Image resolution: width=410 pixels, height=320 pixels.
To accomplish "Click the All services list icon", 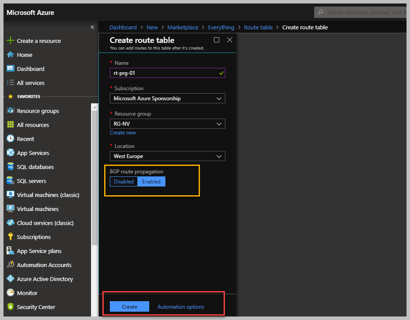I will point(10,83).
